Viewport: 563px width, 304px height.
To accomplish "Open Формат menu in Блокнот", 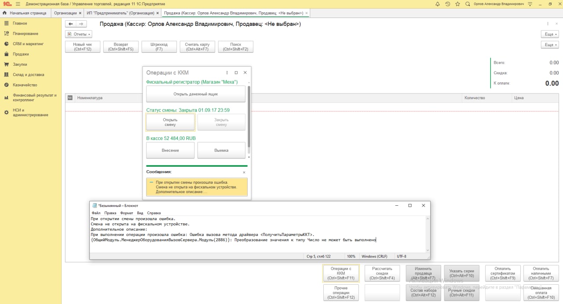I will point(127,213).
